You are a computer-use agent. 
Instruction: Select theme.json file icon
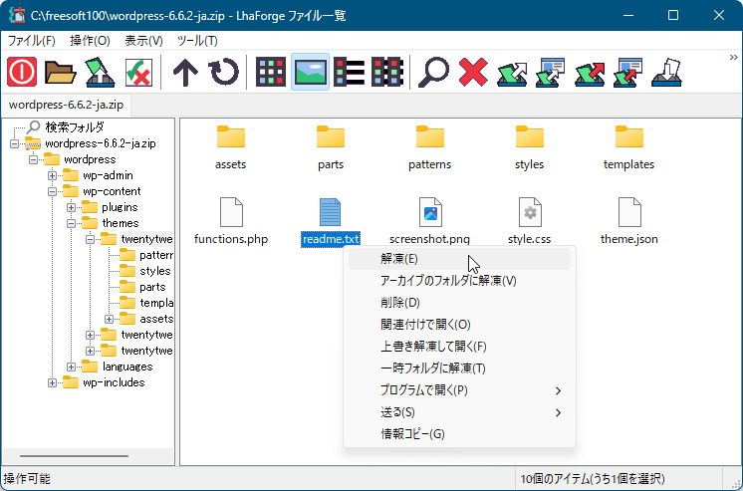pos(629,212)
